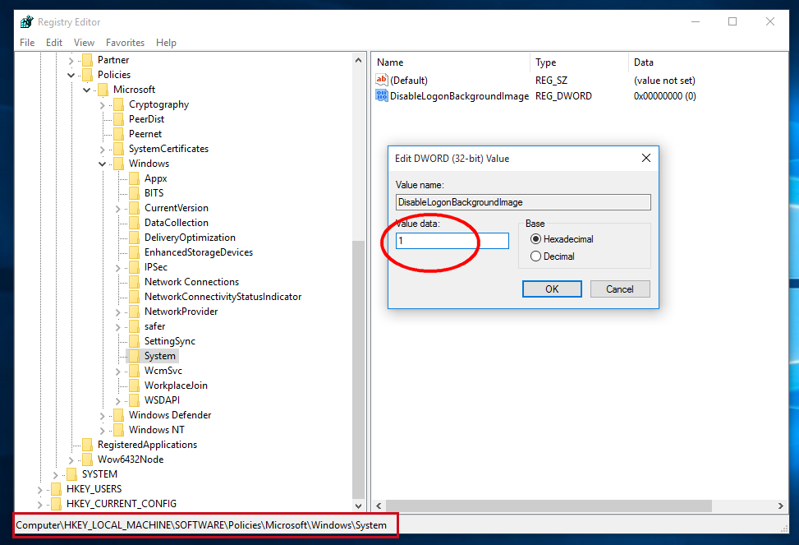799x545 pixels.
Task: Click the WorkplaceJoin folder icon
Action: coord(134,386)
